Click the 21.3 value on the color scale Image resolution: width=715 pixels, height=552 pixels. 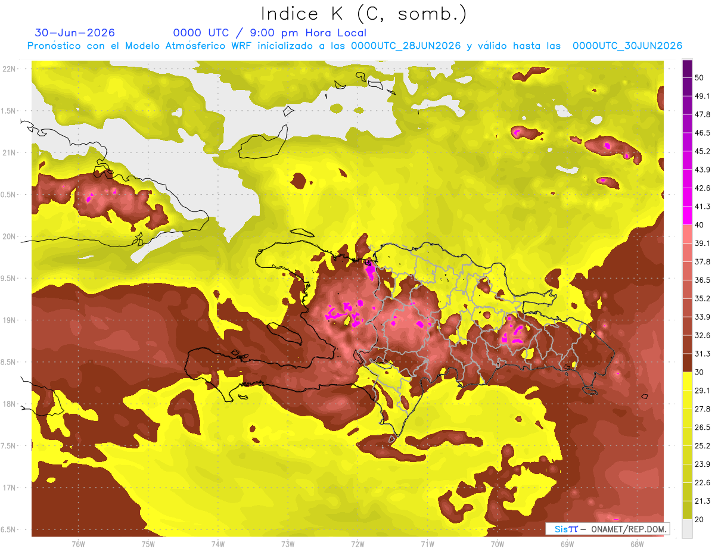pyautogui.click(x=702, y=501)
